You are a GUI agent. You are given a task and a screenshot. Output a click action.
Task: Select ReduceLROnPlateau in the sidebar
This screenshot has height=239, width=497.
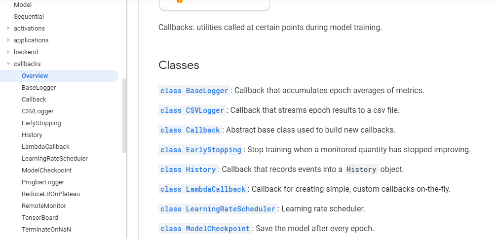pos(51,194)
